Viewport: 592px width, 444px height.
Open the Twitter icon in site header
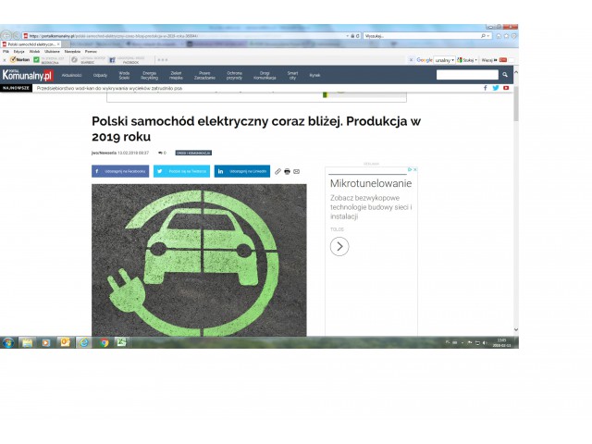coord(495,88)
